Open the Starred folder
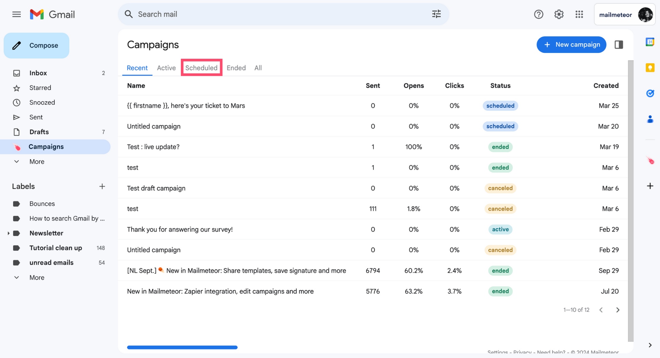Viewport: 660px width, 358px height. (55, 88)
